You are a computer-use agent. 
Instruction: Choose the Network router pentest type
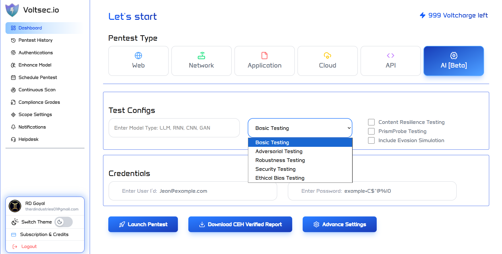coord(201,56)
